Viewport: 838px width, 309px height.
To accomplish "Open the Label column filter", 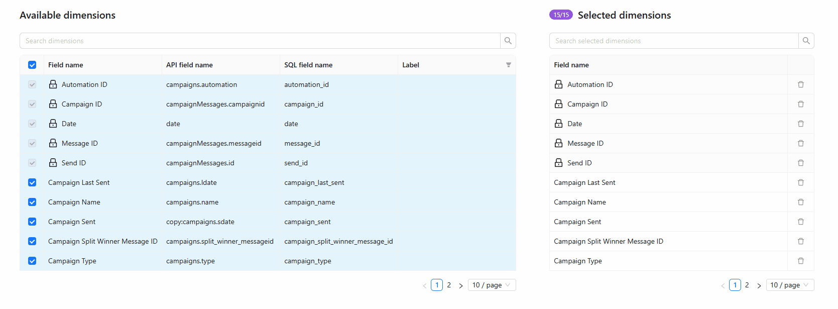I will point(508,65).
